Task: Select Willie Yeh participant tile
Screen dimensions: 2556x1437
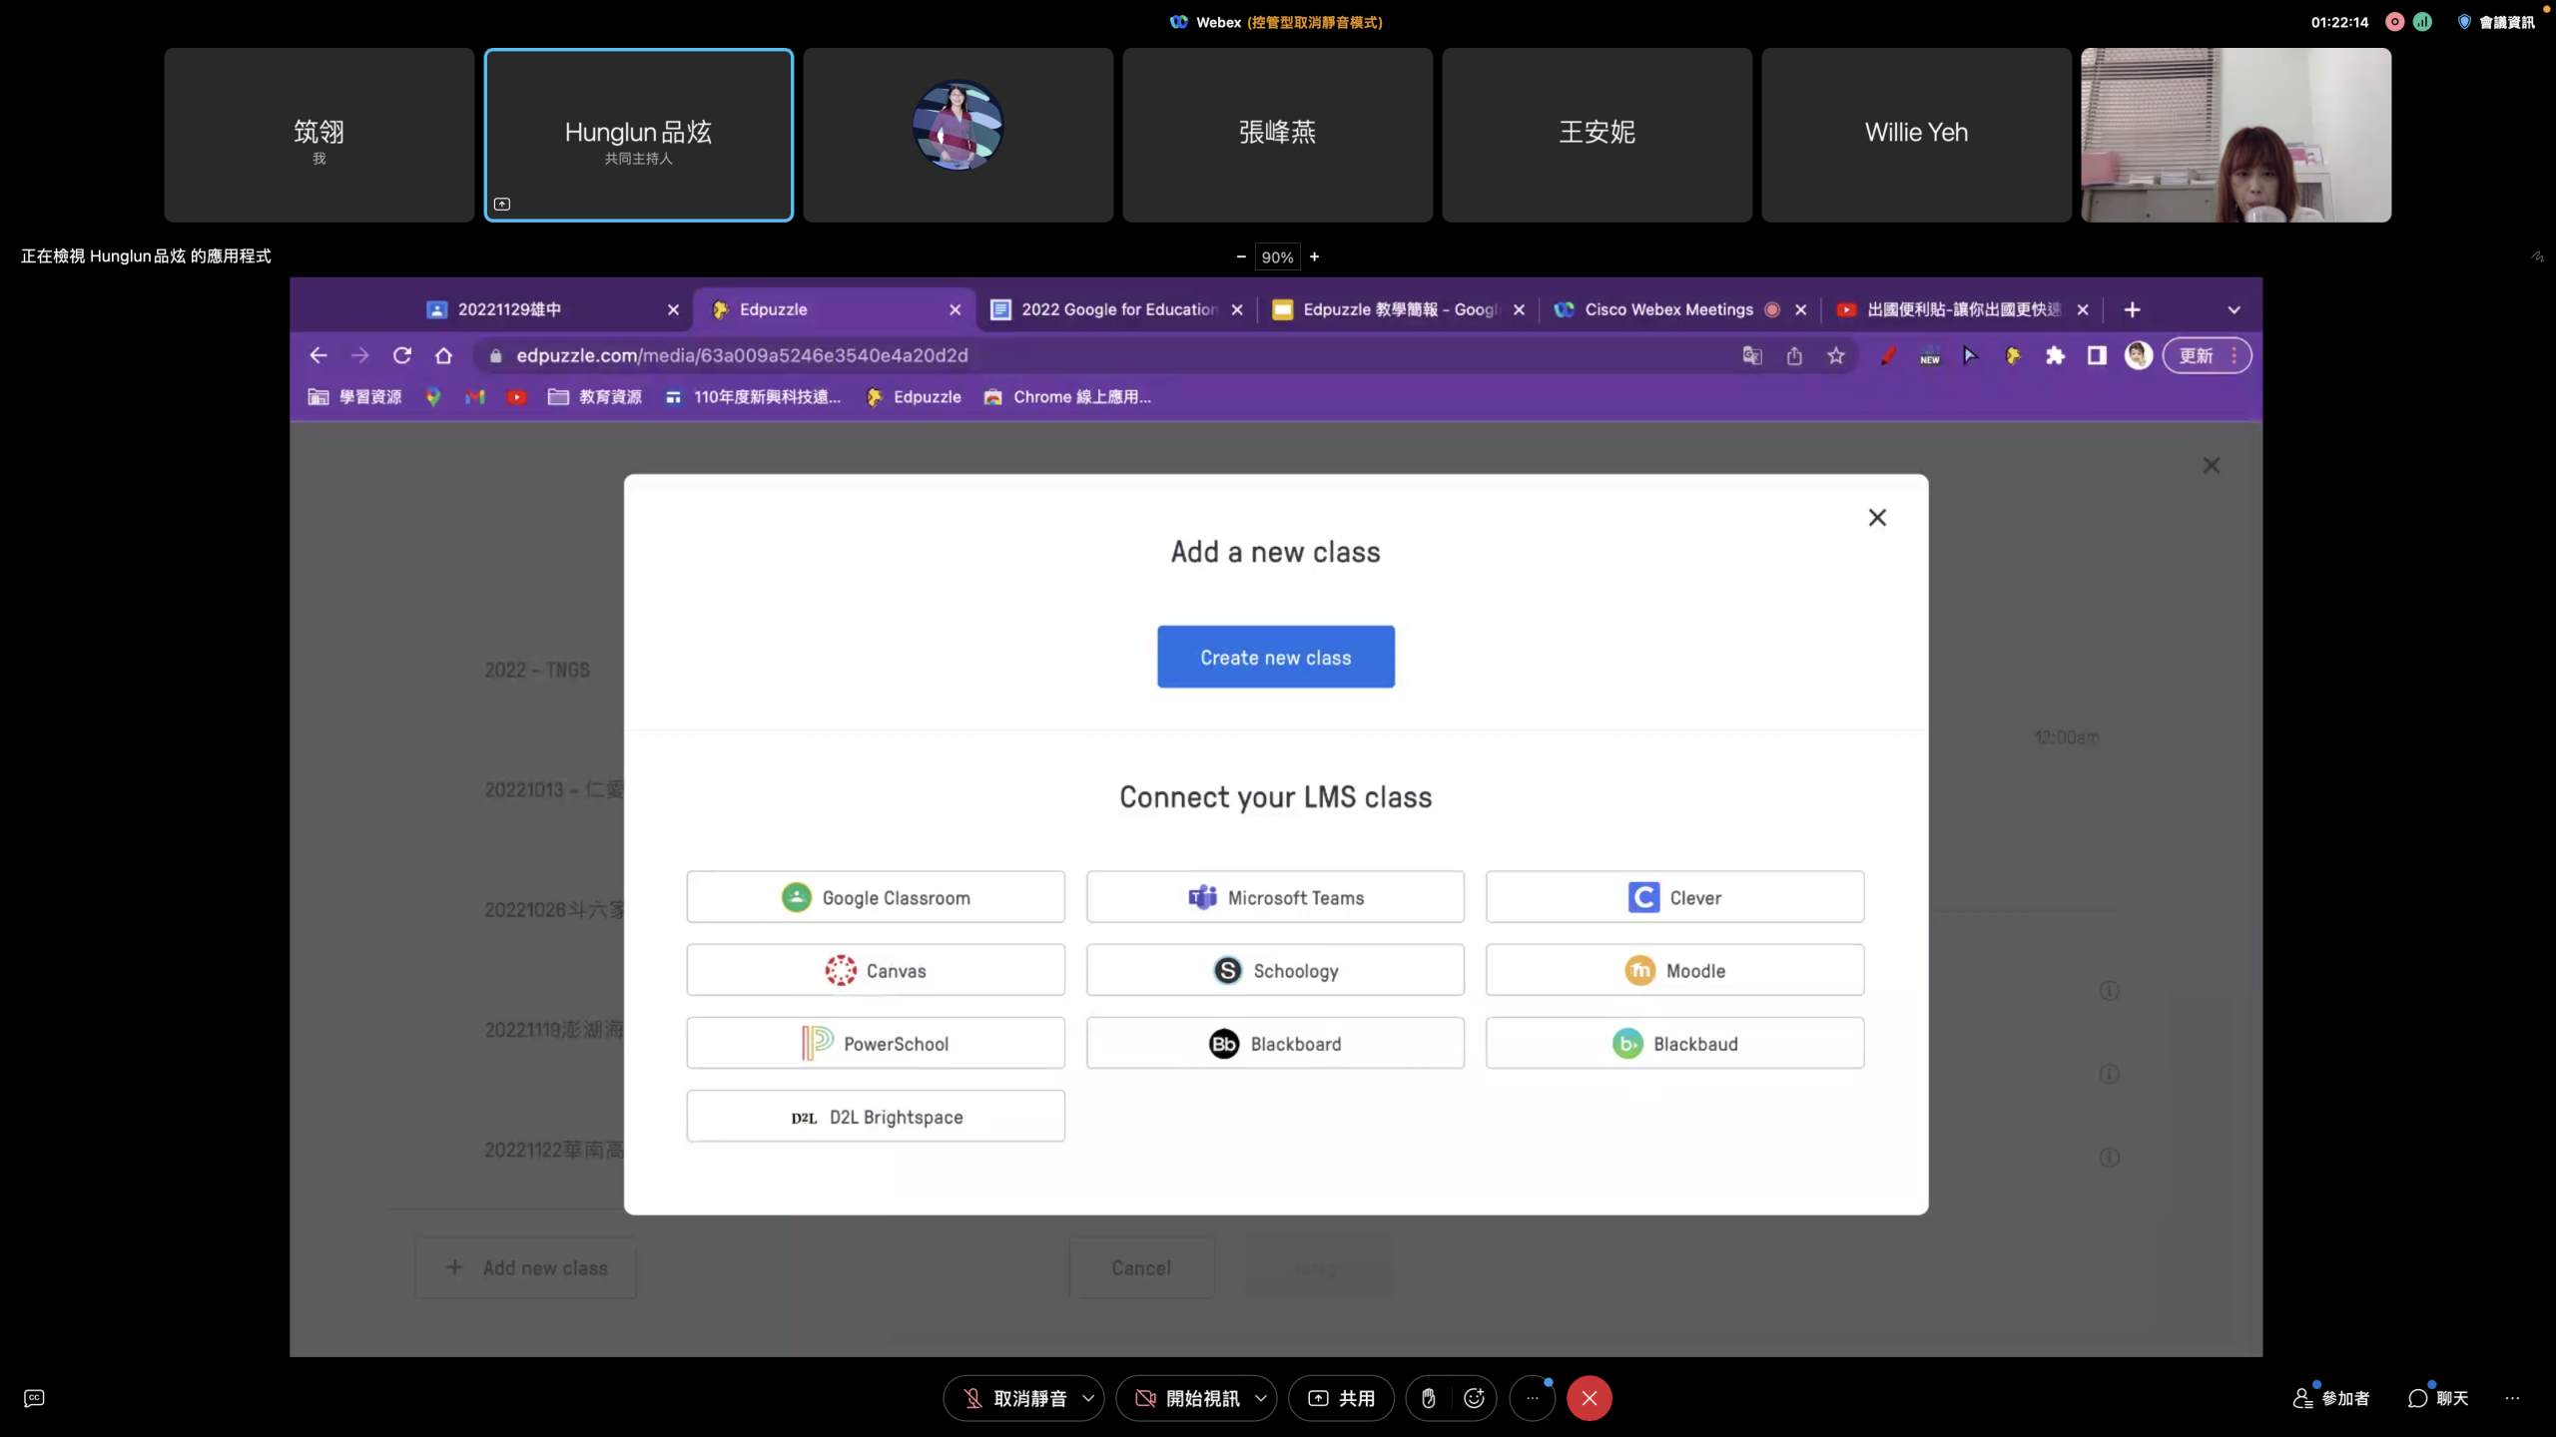Action: (x=1916, y=135)
